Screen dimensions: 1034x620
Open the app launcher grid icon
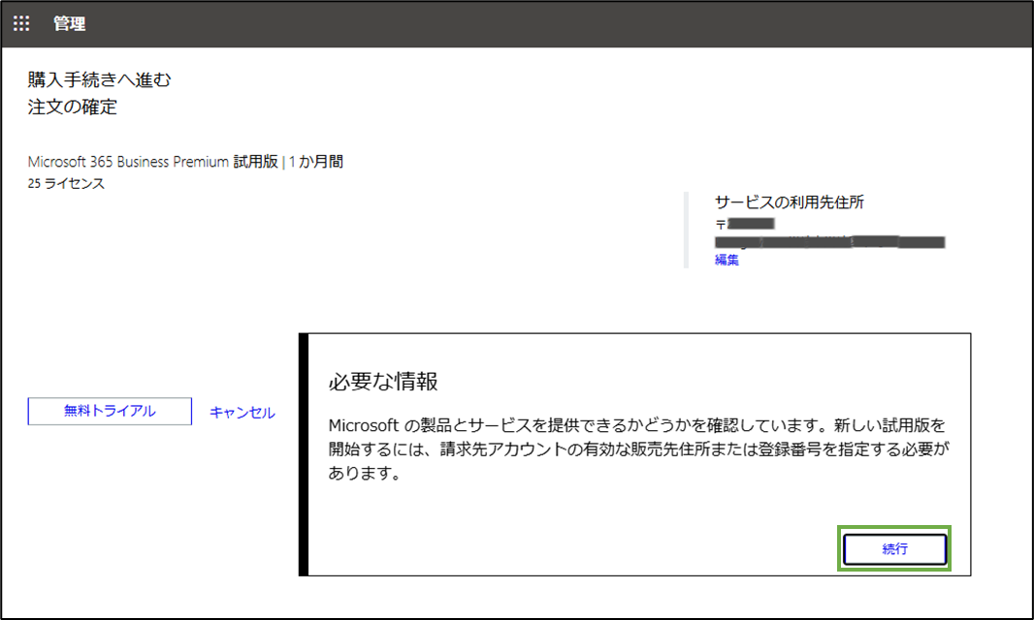pos(21,23)
